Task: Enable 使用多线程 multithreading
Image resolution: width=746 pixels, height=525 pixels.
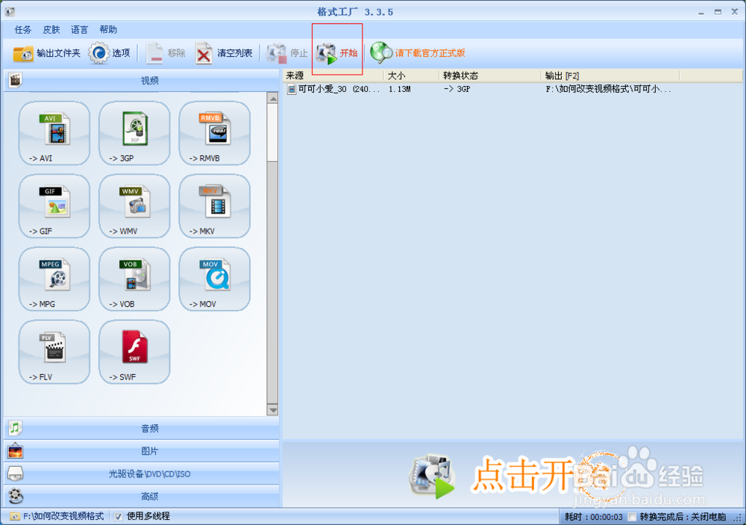Action: pos(116,515)
